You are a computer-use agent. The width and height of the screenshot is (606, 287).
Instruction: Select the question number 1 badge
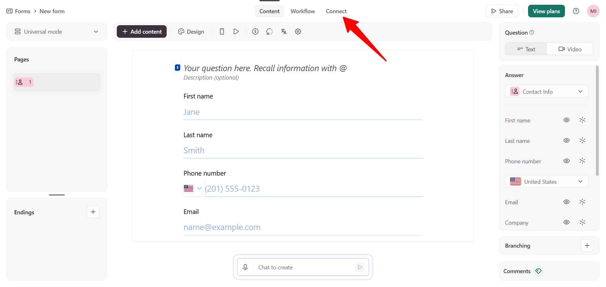[x=177, y=68]
